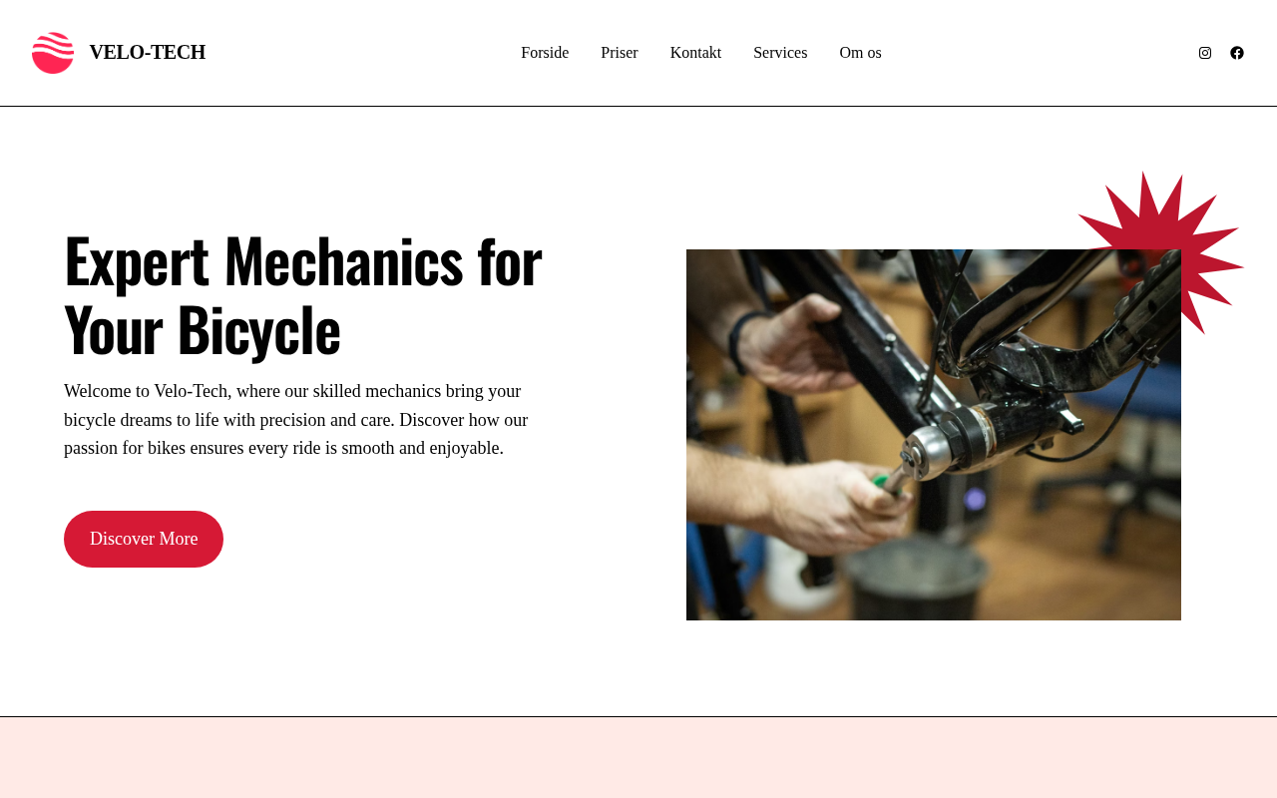Open the Instagram social icon
Screen dimensions: 1277x798
1205,53
